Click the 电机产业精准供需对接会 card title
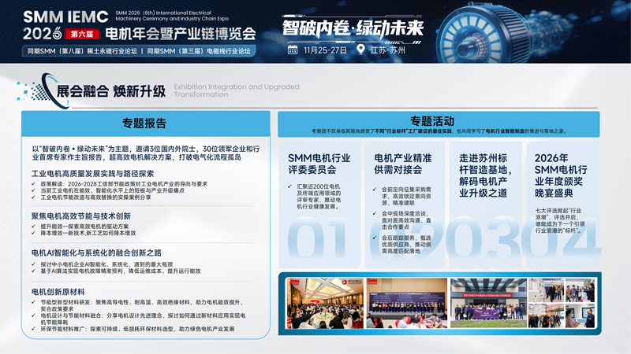Viewport: 631px width, 354px height. [x=403, y=164]
